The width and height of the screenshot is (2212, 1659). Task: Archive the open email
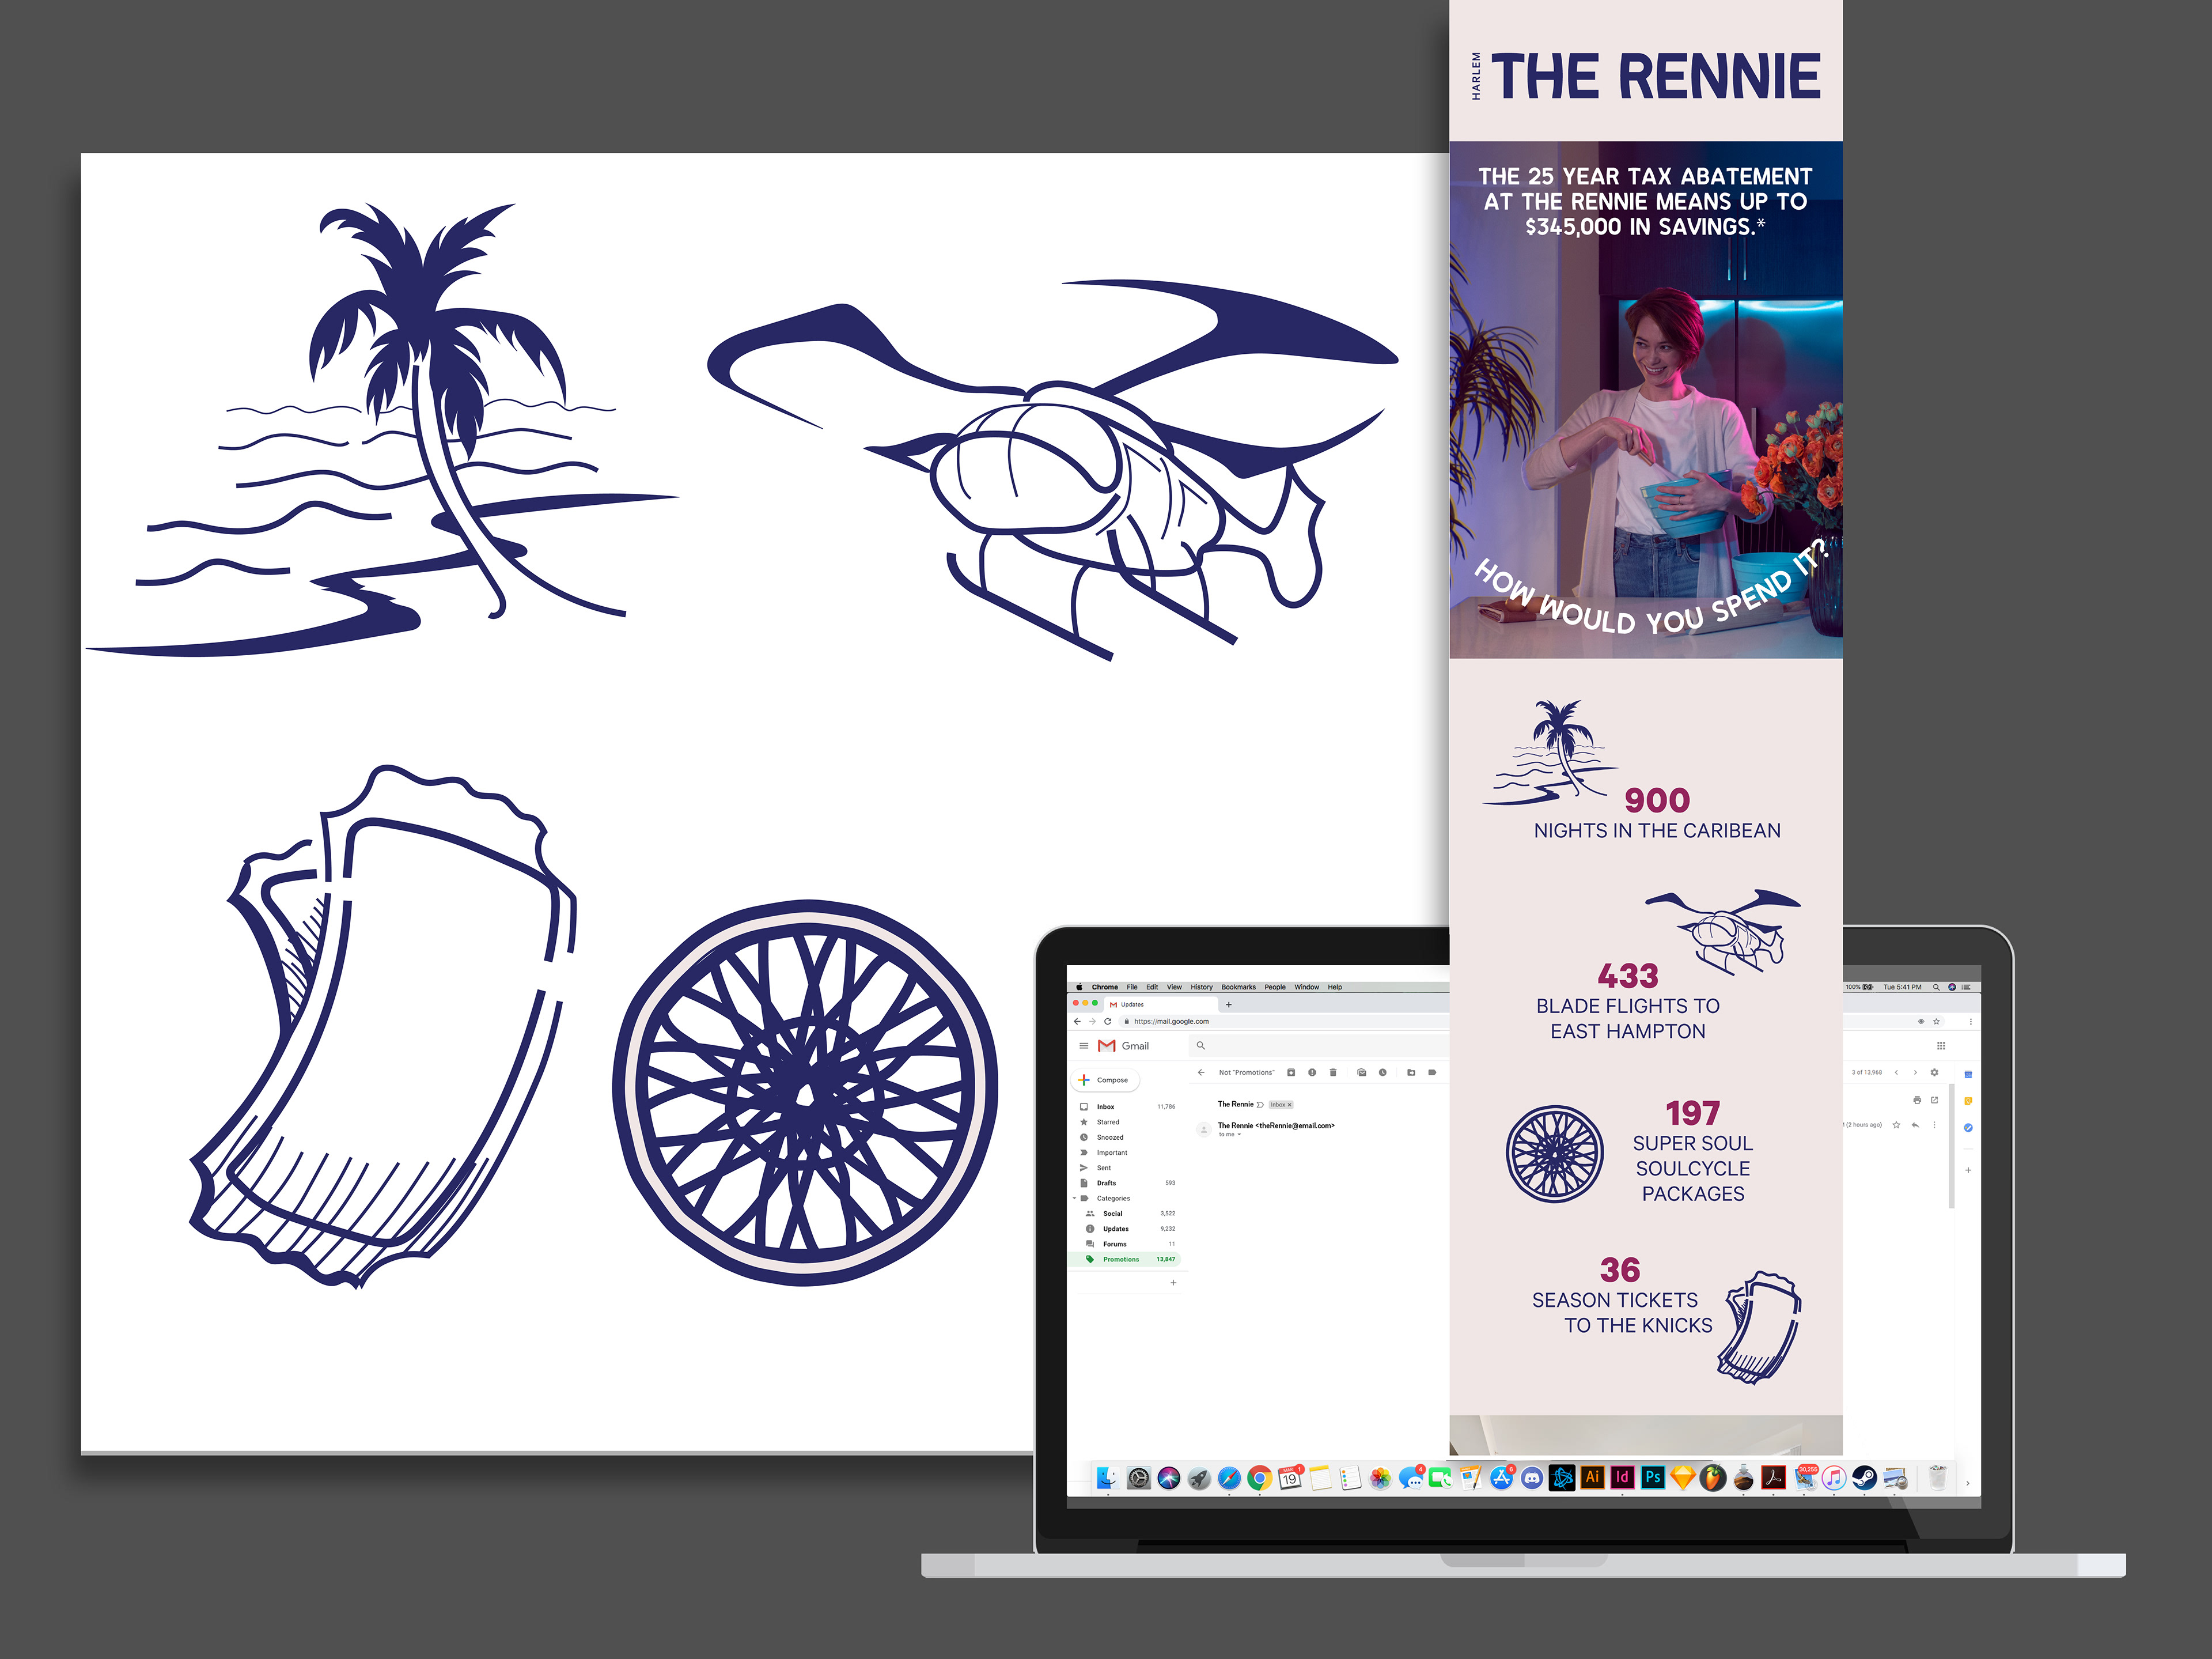(1291, 1072)
